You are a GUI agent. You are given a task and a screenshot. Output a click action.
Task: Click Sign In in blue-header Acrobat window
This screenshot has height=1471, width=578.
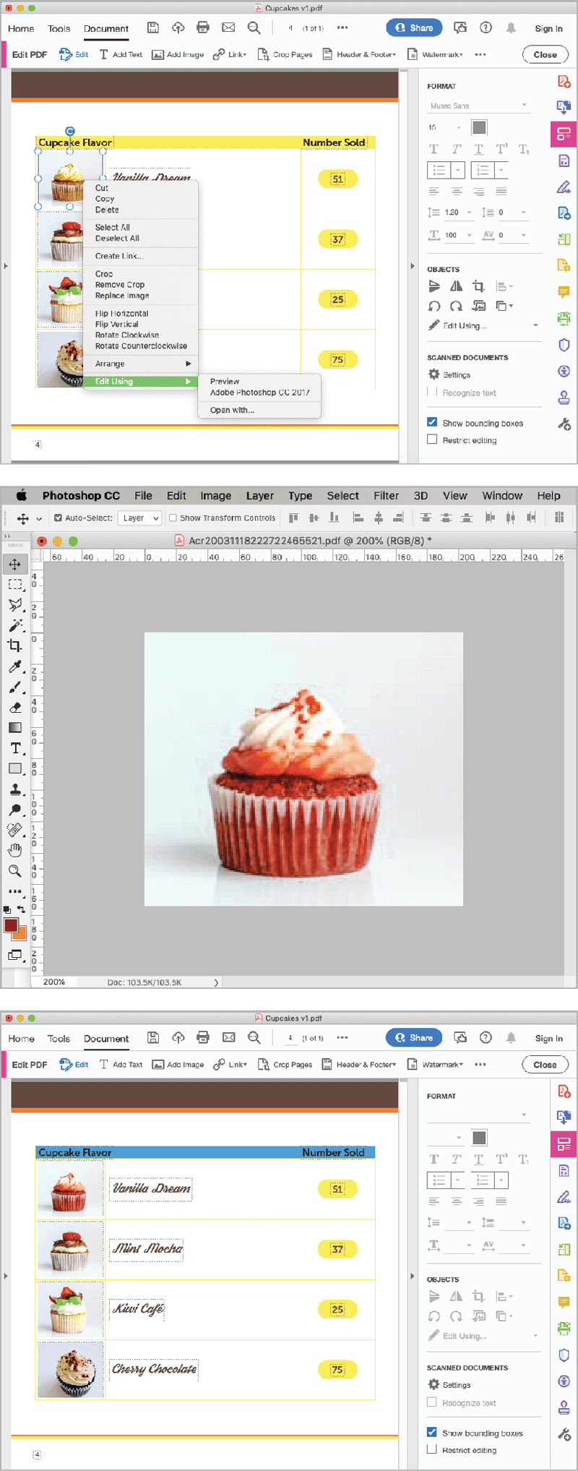pos(549,1038)
